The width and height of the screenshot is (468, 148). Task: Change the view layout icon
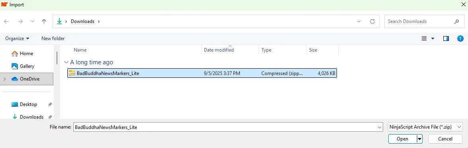click(x=424, y=38)
